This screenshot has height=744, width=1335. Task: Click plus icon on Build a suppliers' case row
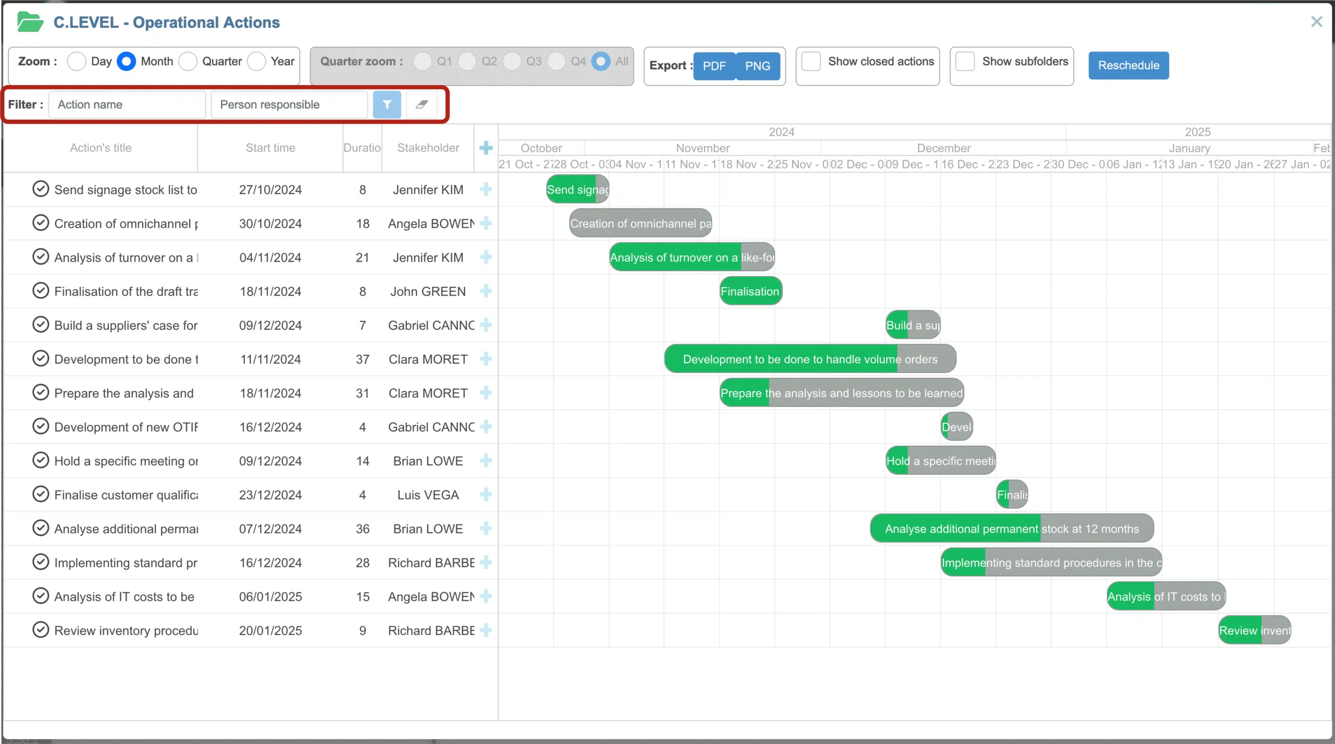[x=486, y=325]
